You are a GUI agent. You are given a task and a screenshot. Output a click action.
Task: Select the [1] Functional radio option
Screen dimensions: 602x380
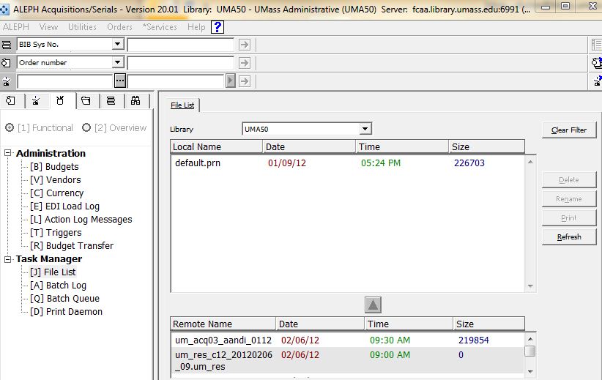coord(10,127)
